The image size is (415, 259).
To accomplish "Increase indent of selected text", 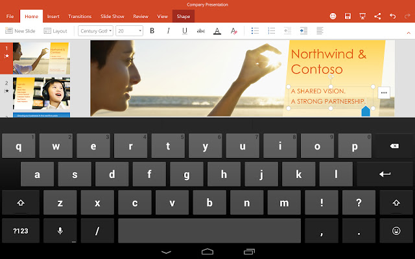I will coord(303,30).
